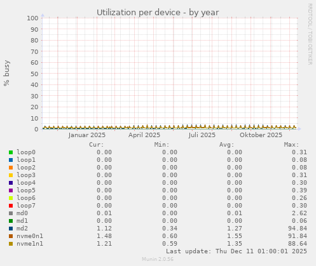Click the RRDTOOL / TOBI OETIKER side text
This screenshot has width=316, height=266.
(310, 34)
